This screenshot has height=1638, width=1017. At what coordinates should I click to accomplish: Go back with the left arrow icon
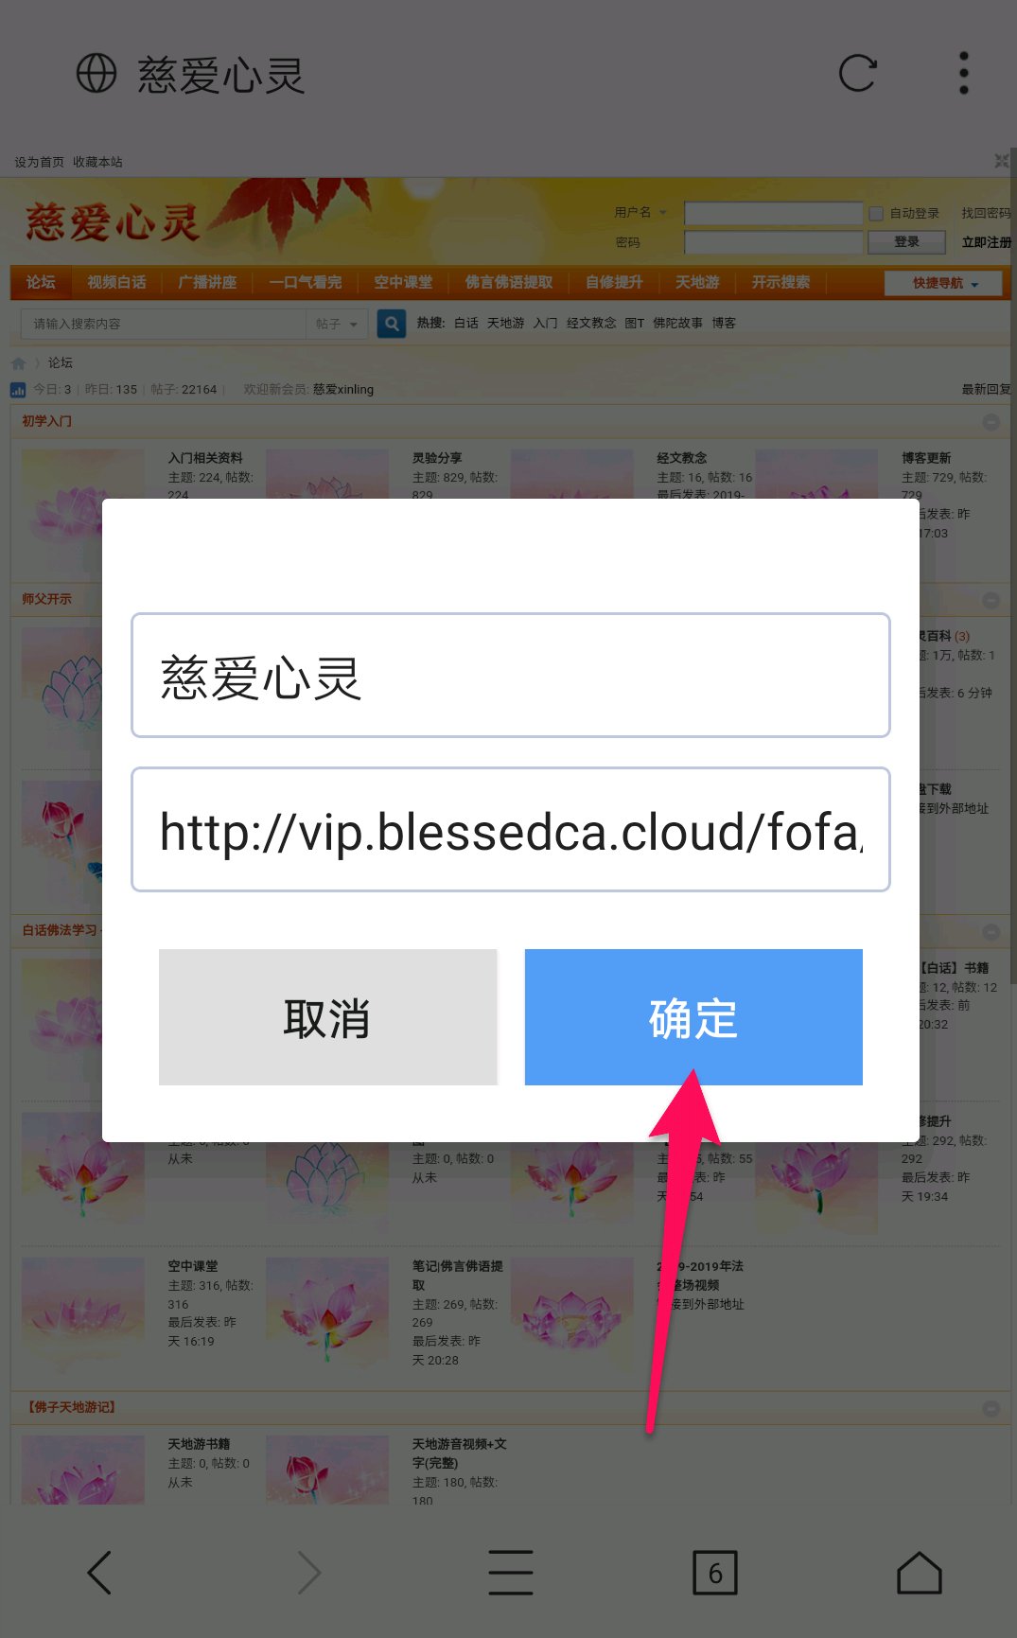tap(99, 1573)
